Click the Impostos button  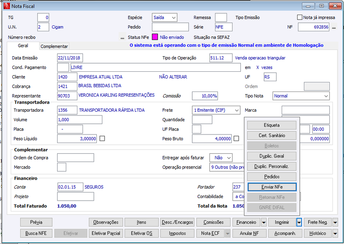[177, 233]
